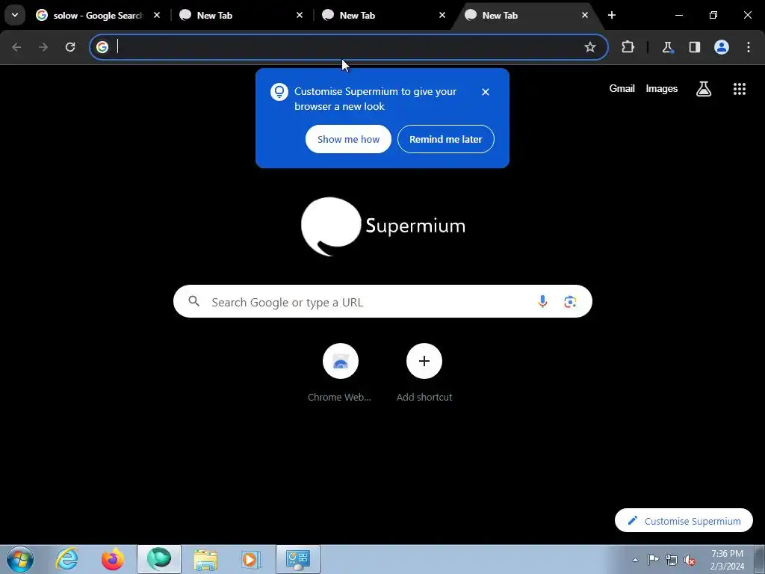Open the Gmail link
The width and height of the screenshot is (765, 574).
tap(622, 89)
